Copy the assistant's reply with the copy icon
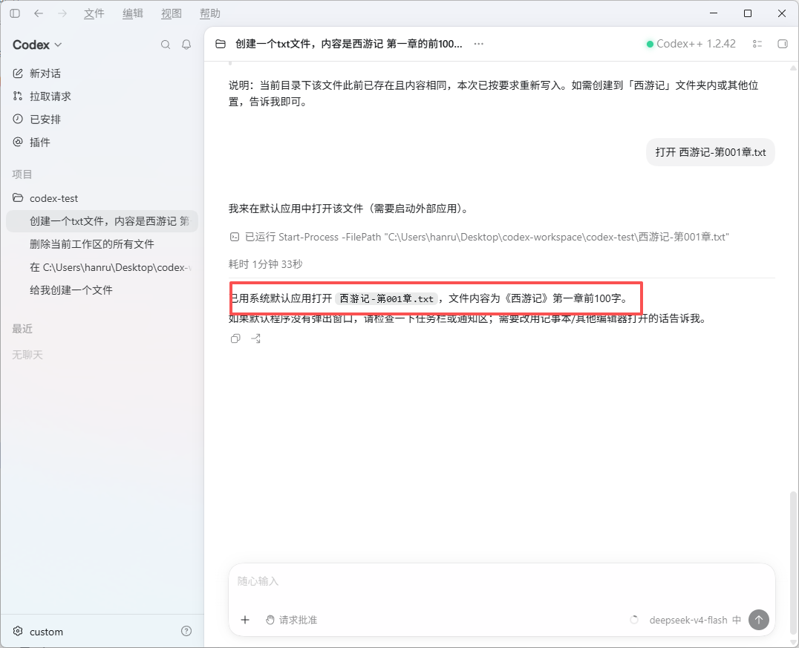Viewport: 799px width, 648px height. click(235, 338)
